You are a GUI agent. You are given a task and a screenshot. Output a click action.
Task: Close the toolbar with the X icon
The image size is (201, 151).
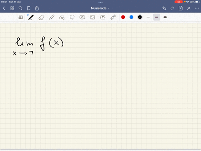(189, 8)
